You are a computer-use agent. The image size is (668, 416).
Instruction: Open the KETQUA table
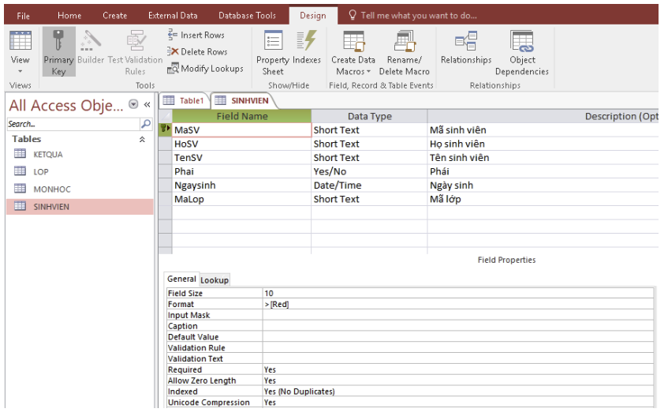pos(47,155)
